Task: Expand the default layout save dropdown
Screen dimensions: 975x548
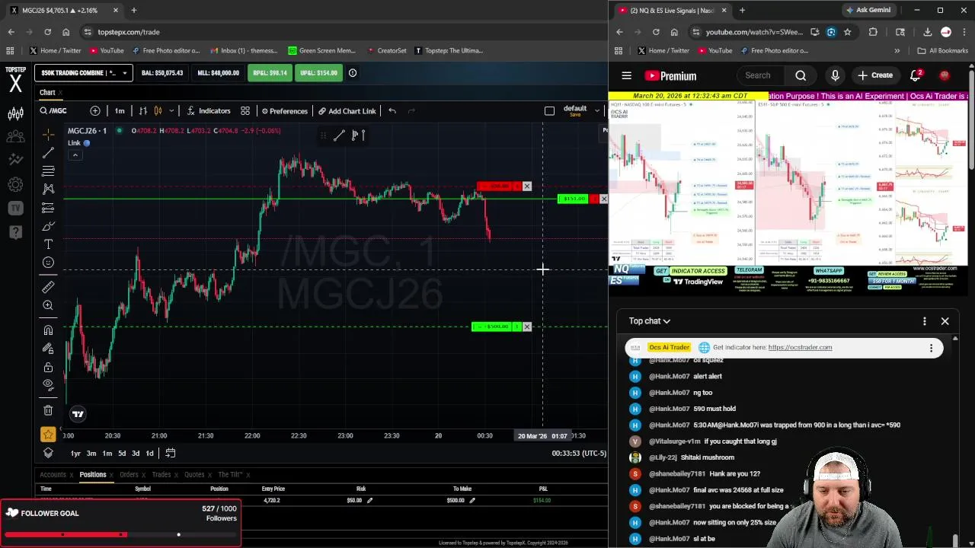Action: [597, 111]
